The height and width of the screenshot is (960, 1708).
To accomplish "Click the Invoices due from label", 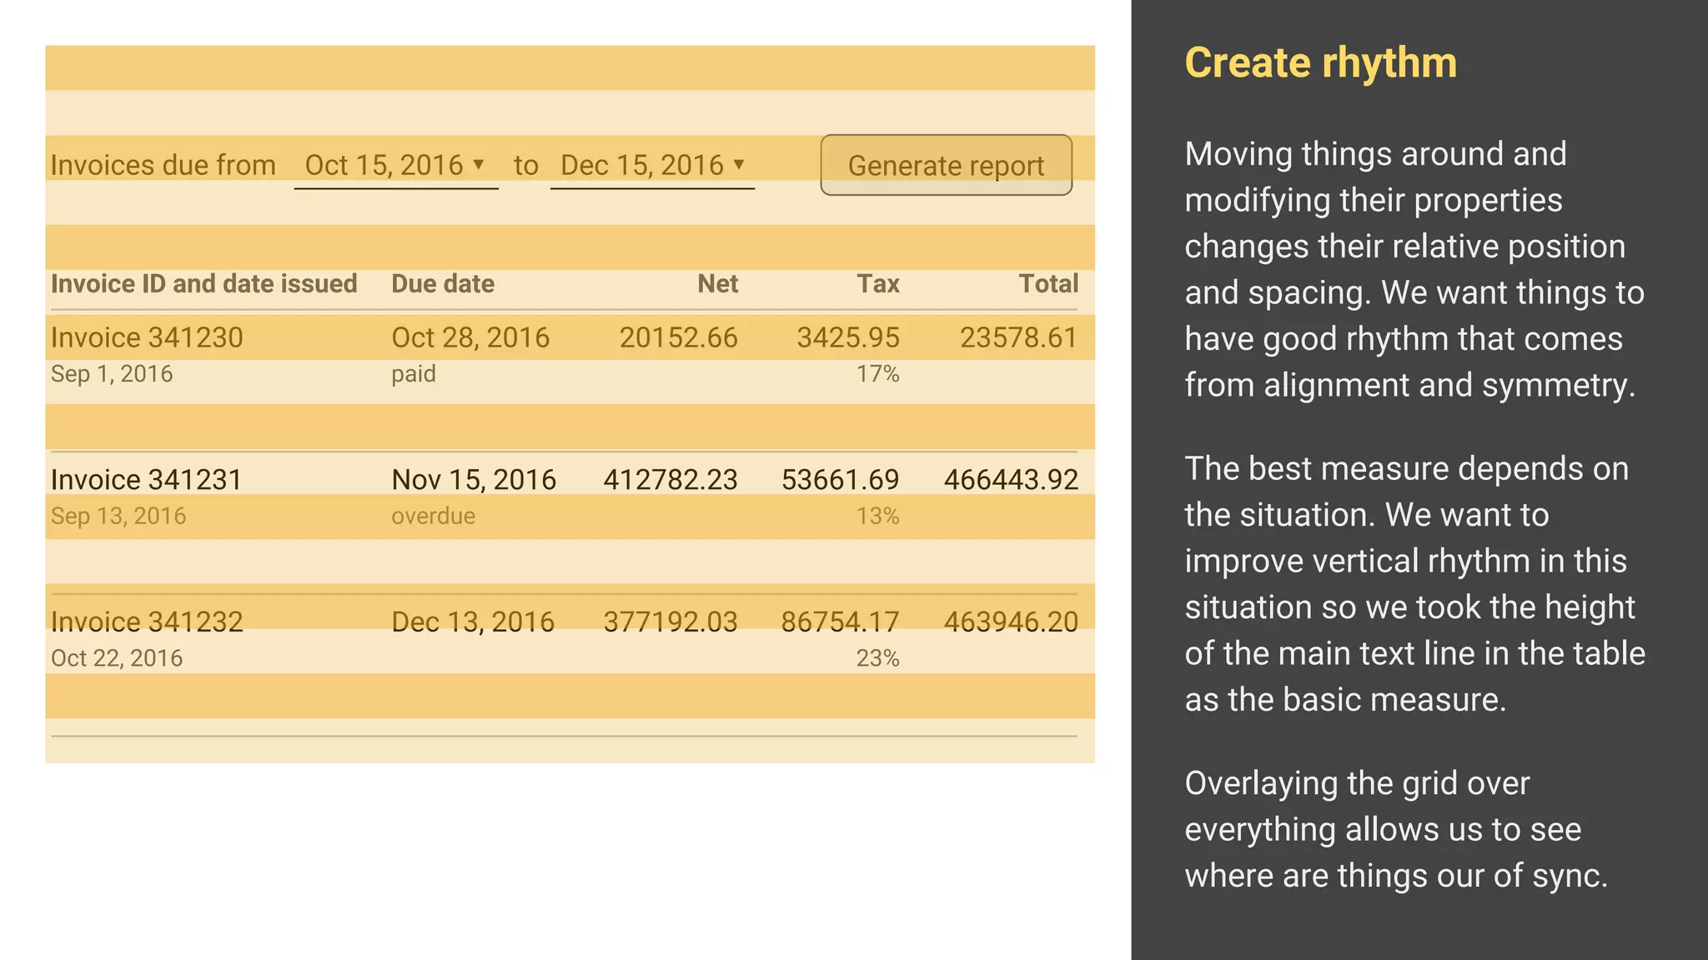I will (163, 165).
